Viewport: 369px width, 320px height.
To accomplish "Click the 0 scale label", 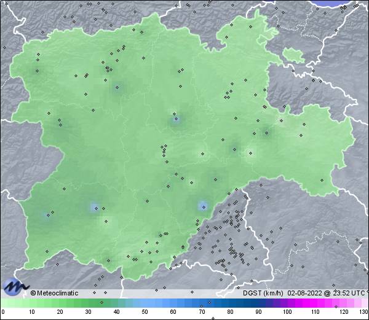I will pos(3,312).
